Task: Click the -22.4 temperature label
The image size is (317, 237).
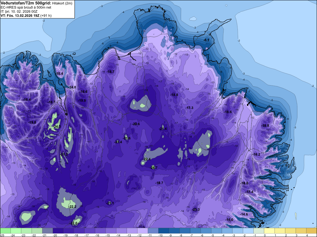Action: point(146,159)
